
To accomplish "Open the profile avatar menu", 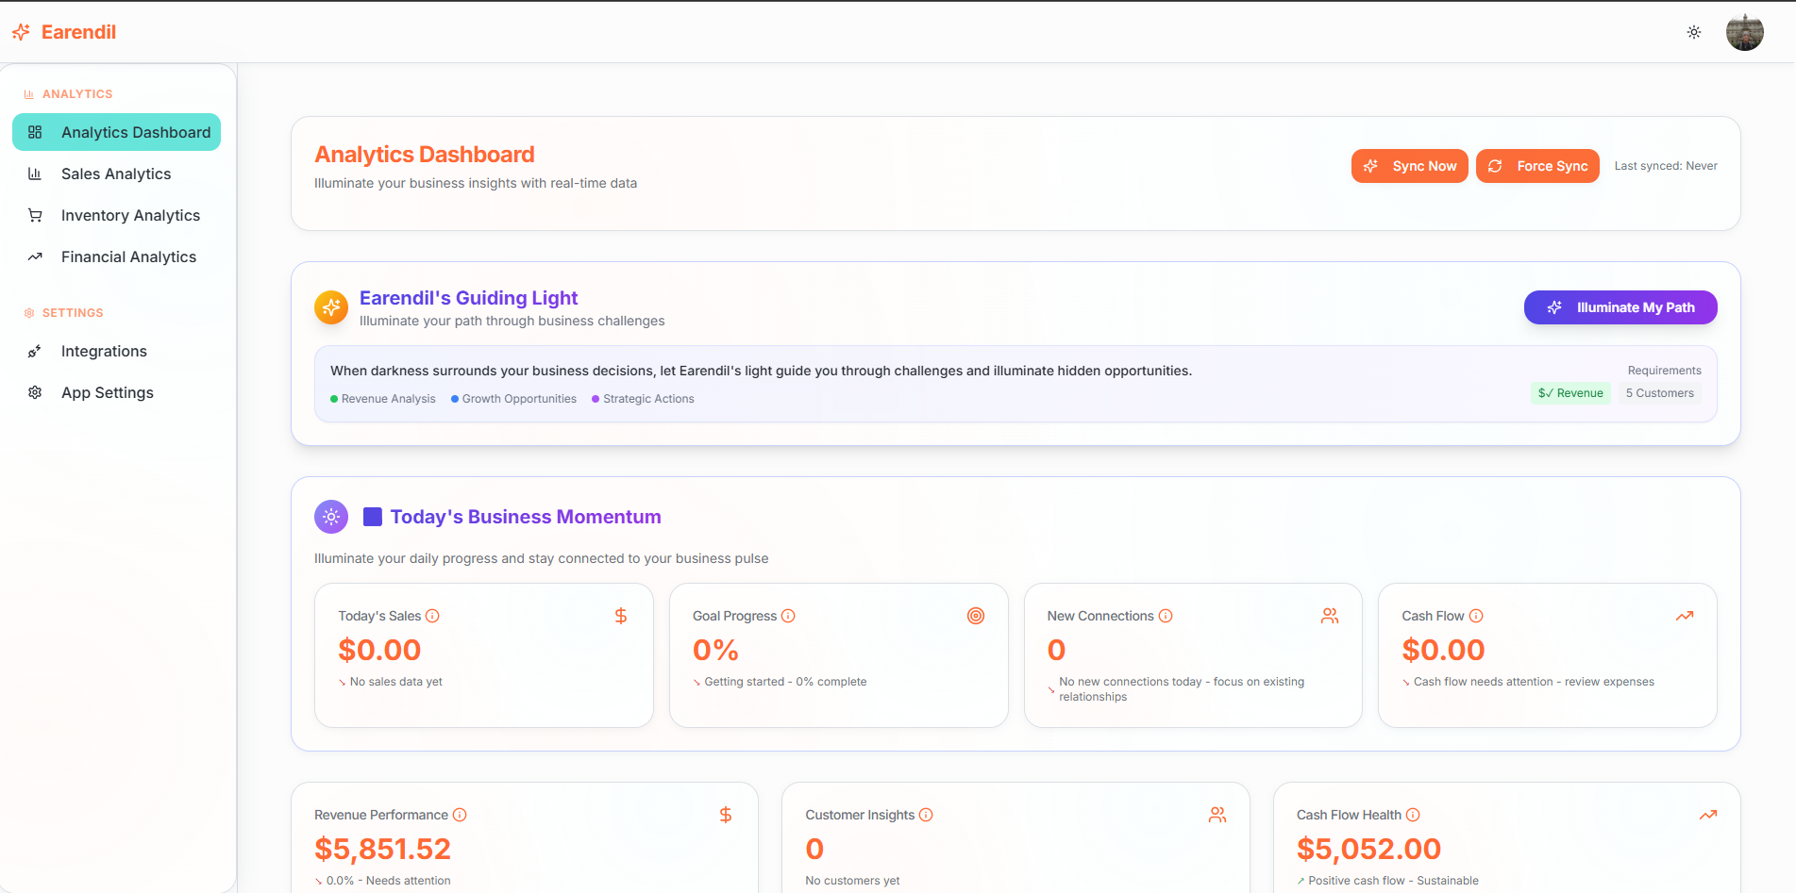I will pyautogui.click(x=1745, y=31).
